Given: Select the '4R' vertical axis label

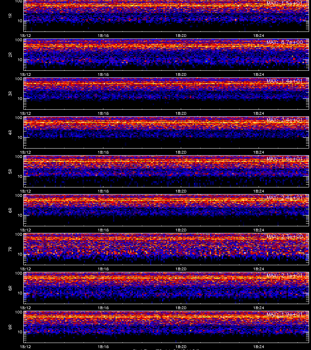Looking at the screenshot, I should pos(10,132).
